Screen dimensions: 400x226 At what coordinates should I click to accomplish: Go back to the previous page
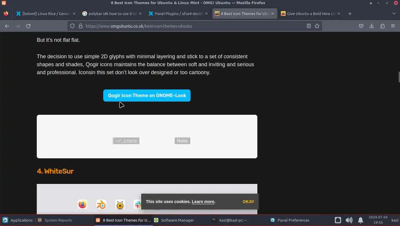point(7,26)
